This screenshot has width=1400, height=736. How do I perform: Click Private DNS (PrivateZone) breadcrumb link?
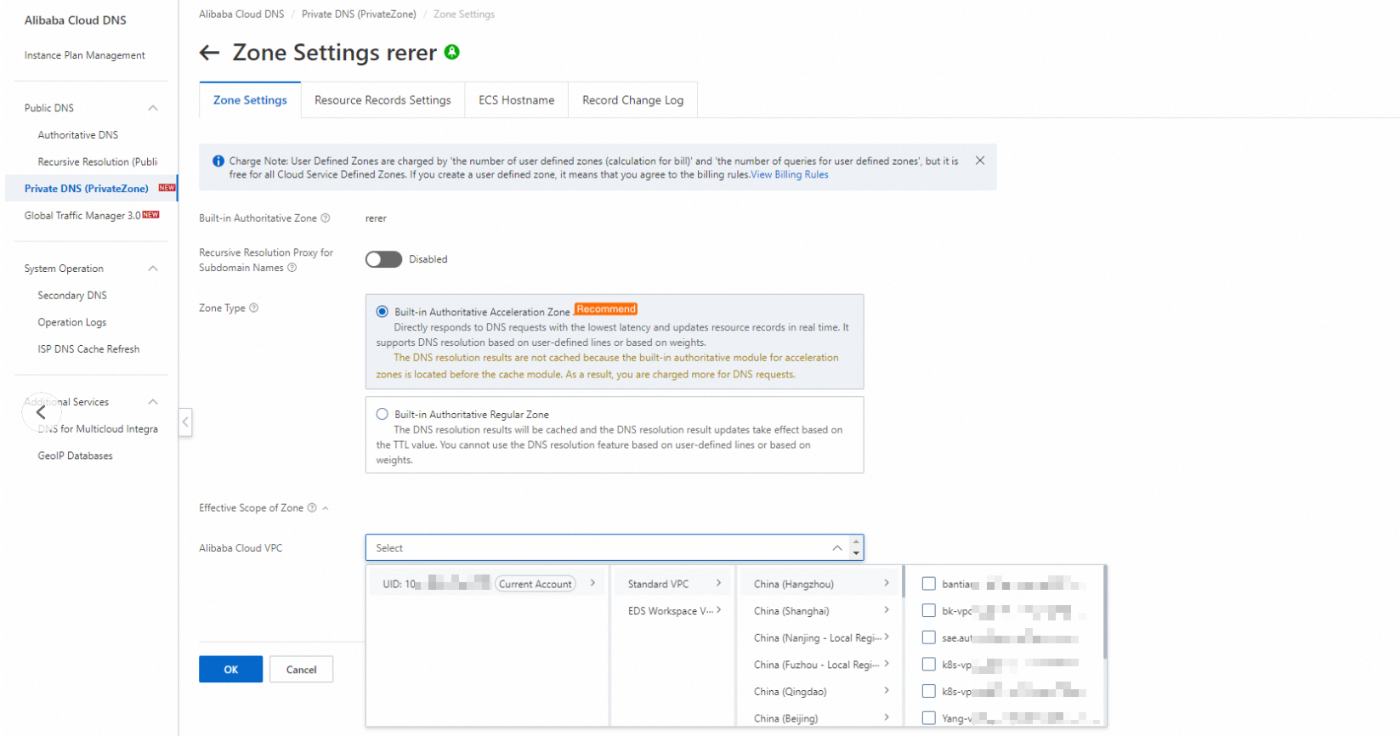[359, 14]
